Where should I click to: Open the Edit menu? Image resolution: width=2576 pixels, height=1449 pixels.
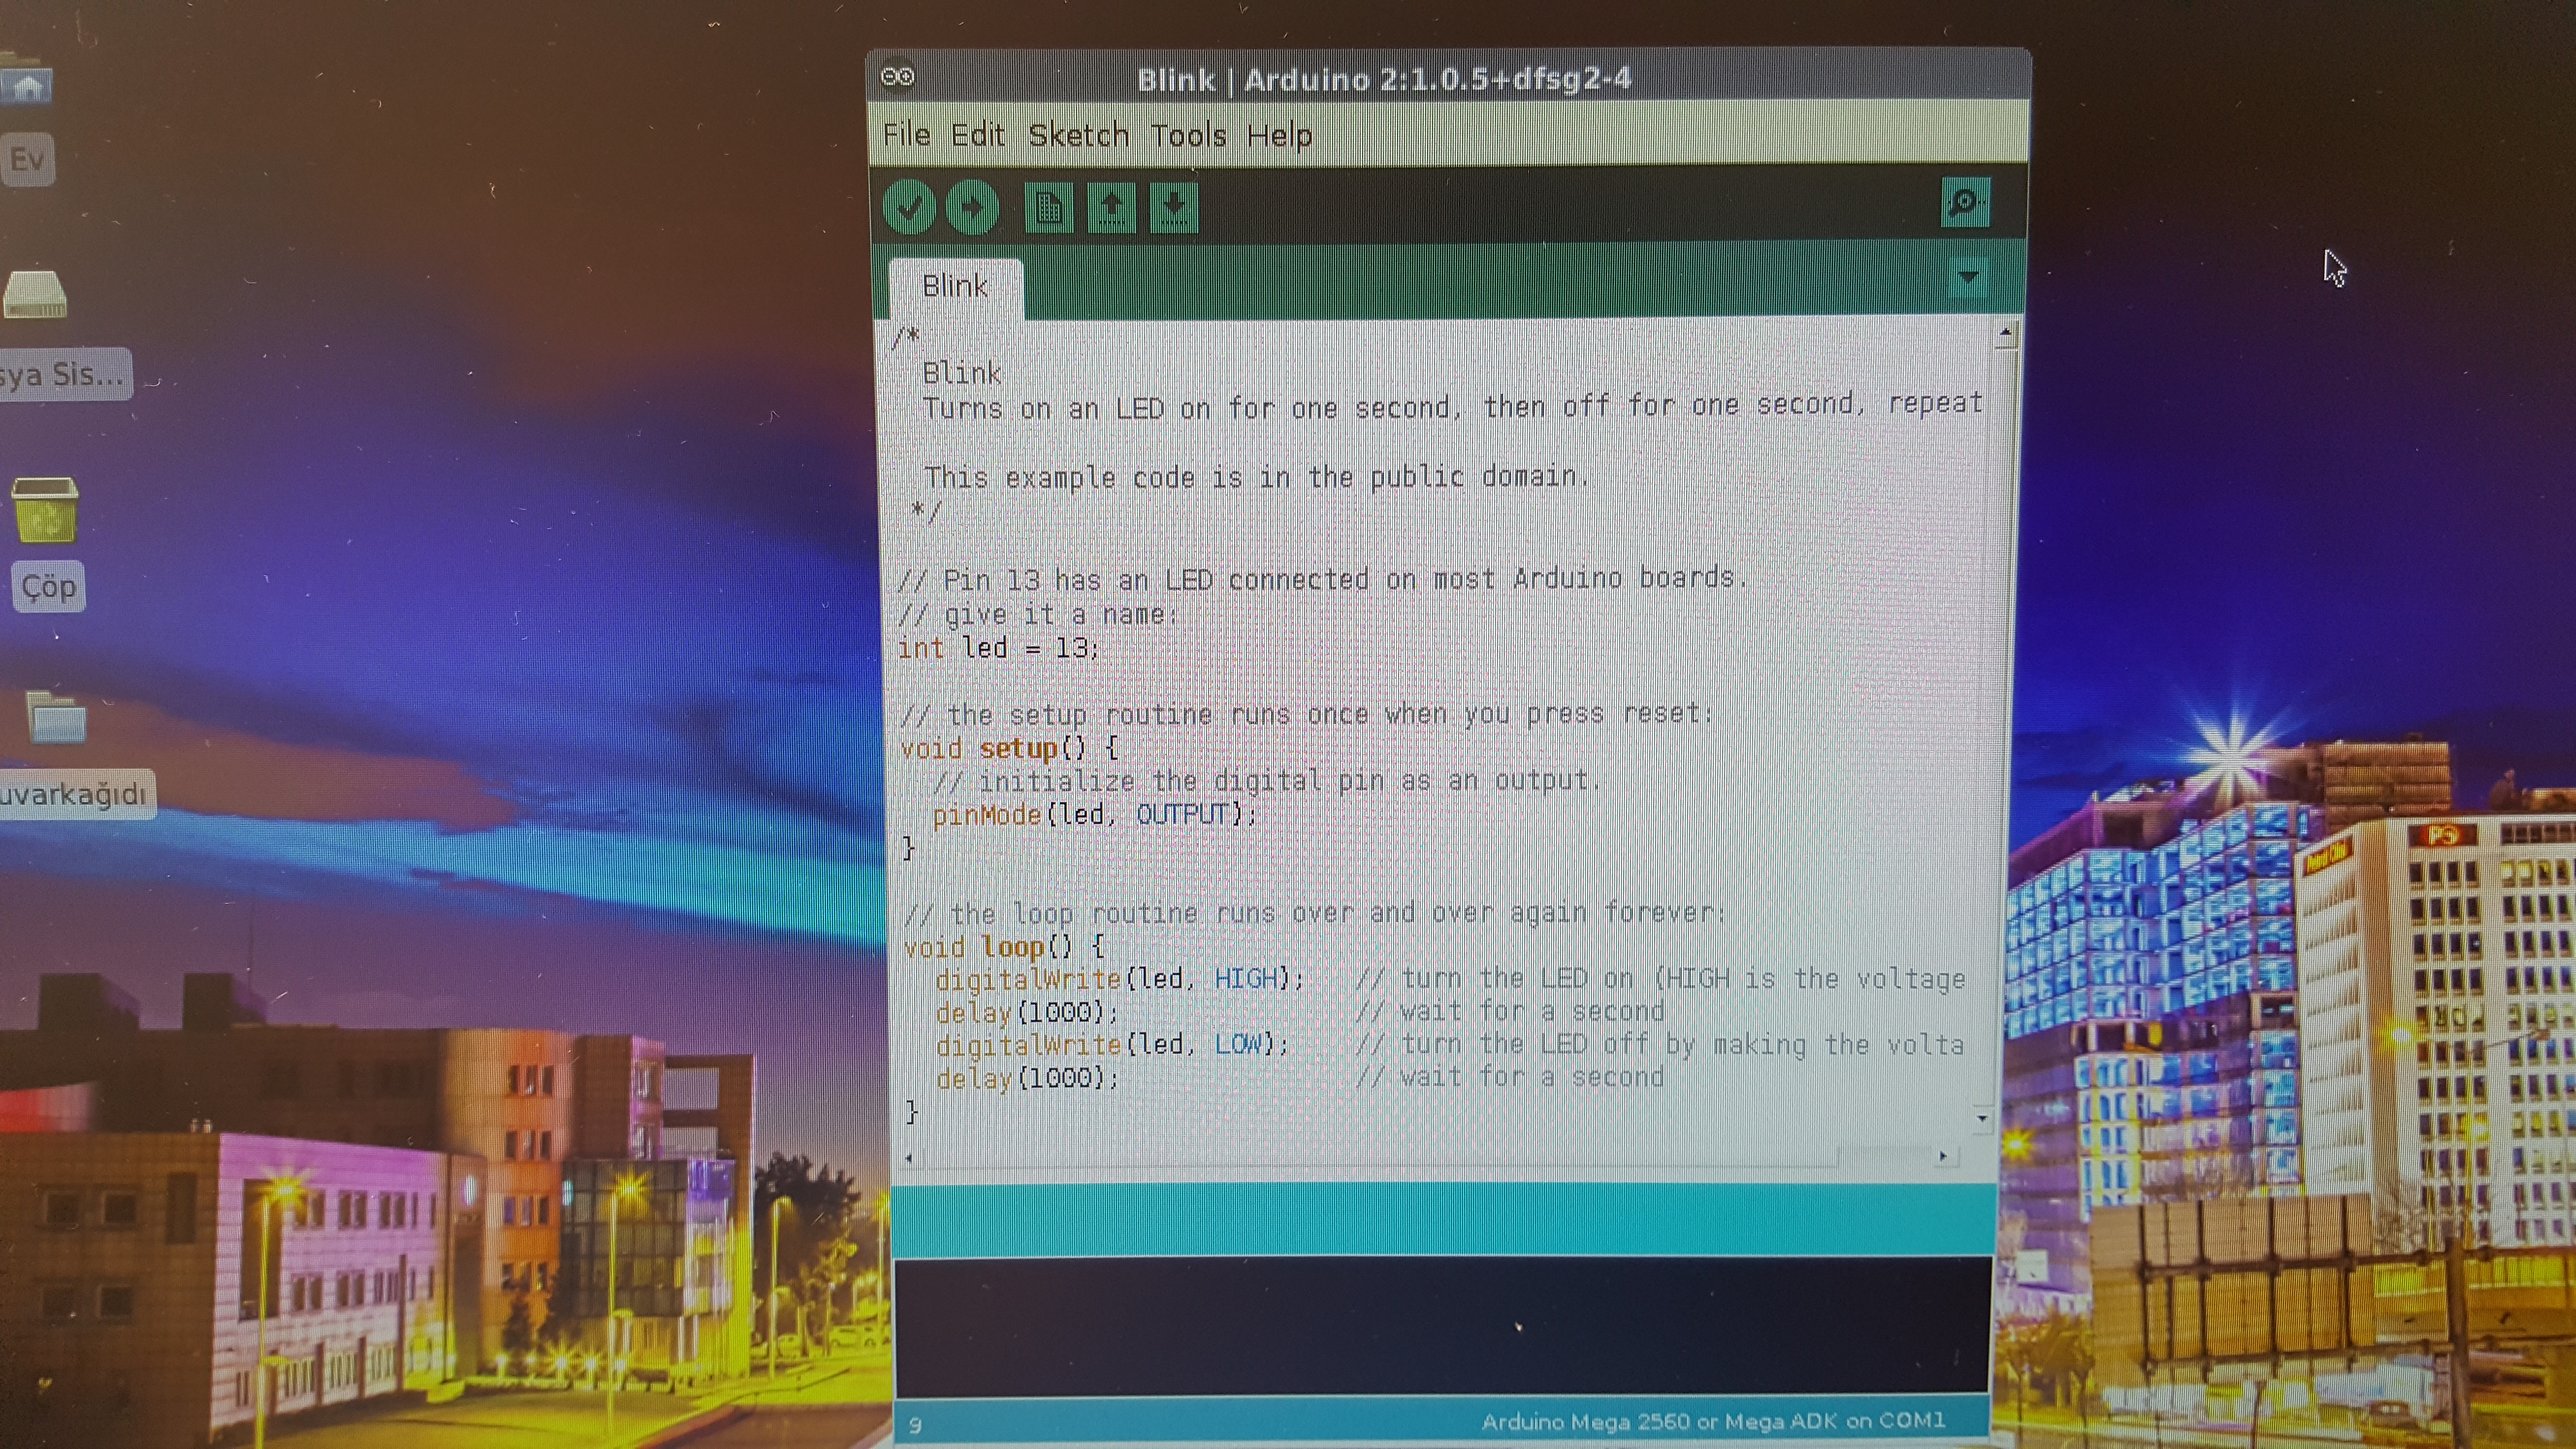coord(977,135)
